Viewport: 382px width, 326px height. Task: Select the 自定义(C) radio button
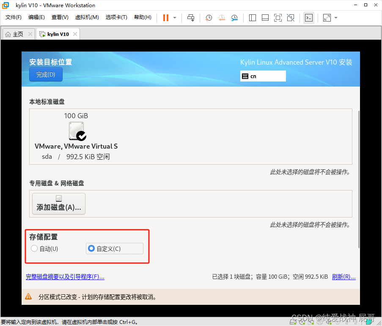coord(91,248)
